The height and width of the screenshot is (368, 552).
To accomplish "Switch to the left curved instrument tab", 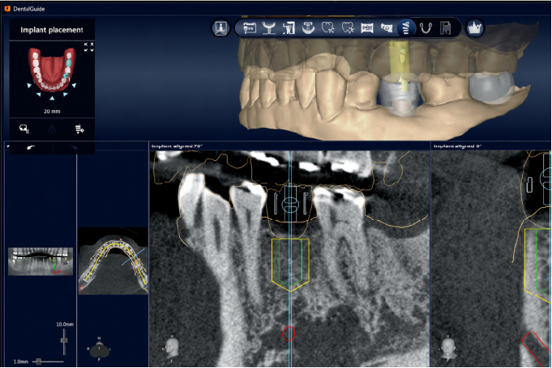I will (31, 147).
